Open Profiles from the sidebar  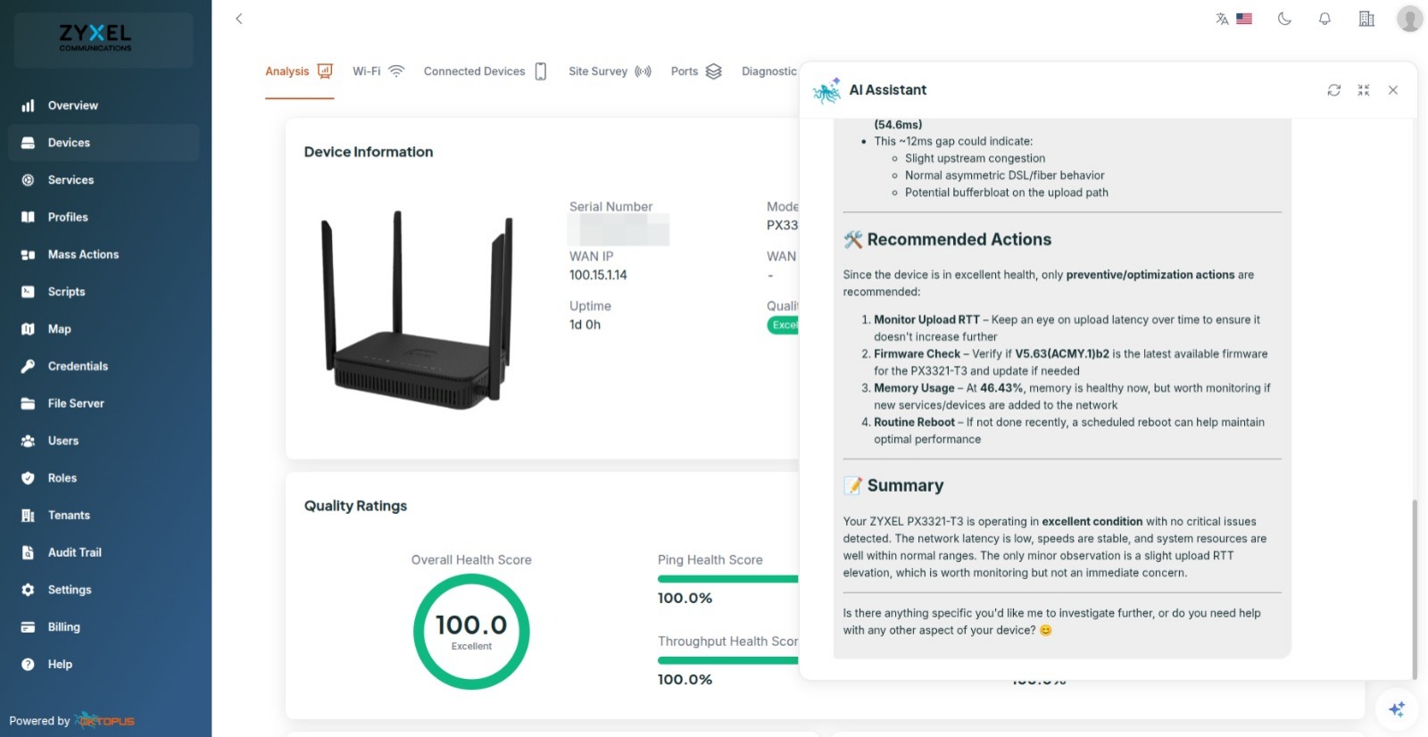click(104, 217)
